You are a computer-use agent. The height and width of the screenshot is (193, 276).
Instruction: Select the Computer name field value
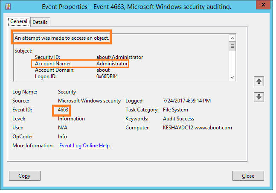[197, 128]
